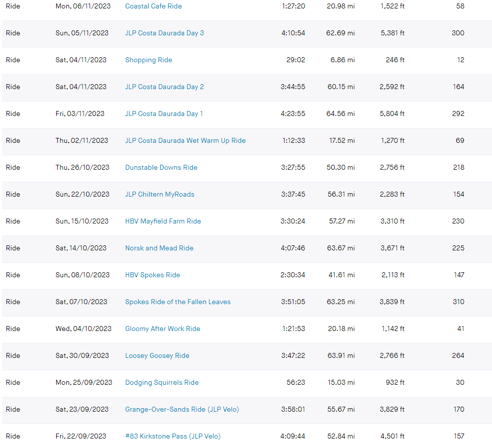Open #83 Kirkstone Pass (JLP Velo)
This screenshot has height=447, width=492.
click(173, 437)
